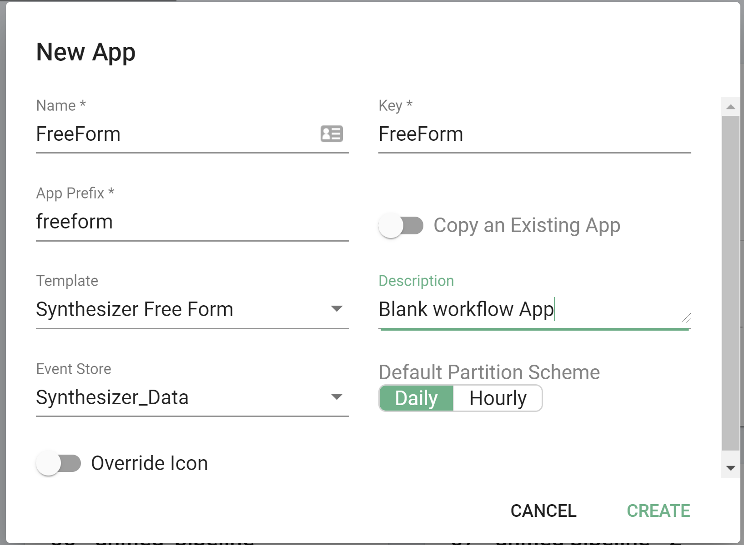Open the Synthesizer Free Form template selector

pyautogui.click(x=182, y=309)
